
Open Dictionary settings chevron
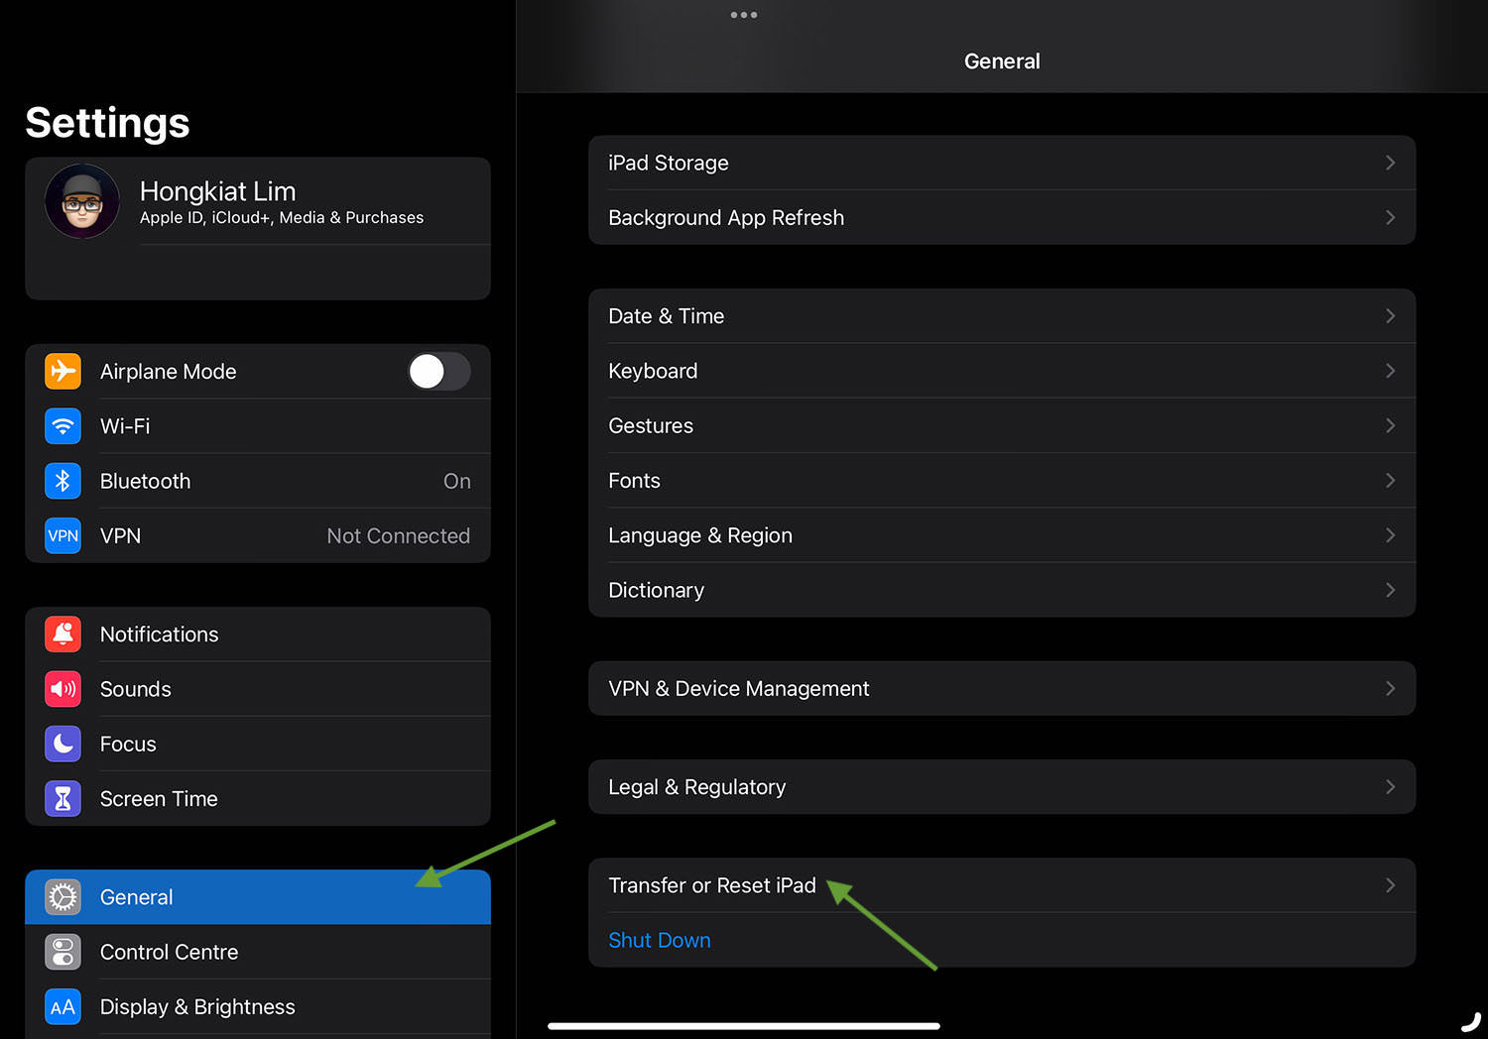click(1390, 590)
